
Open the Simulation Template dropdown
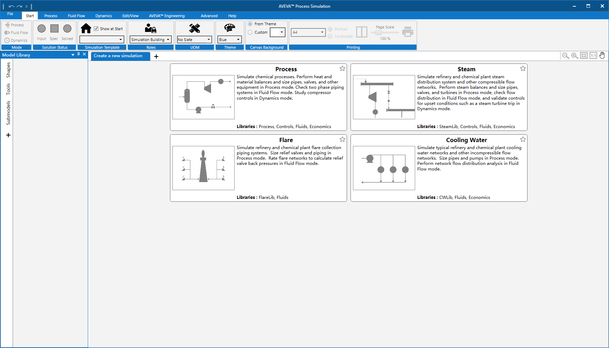tap(102, 40)
